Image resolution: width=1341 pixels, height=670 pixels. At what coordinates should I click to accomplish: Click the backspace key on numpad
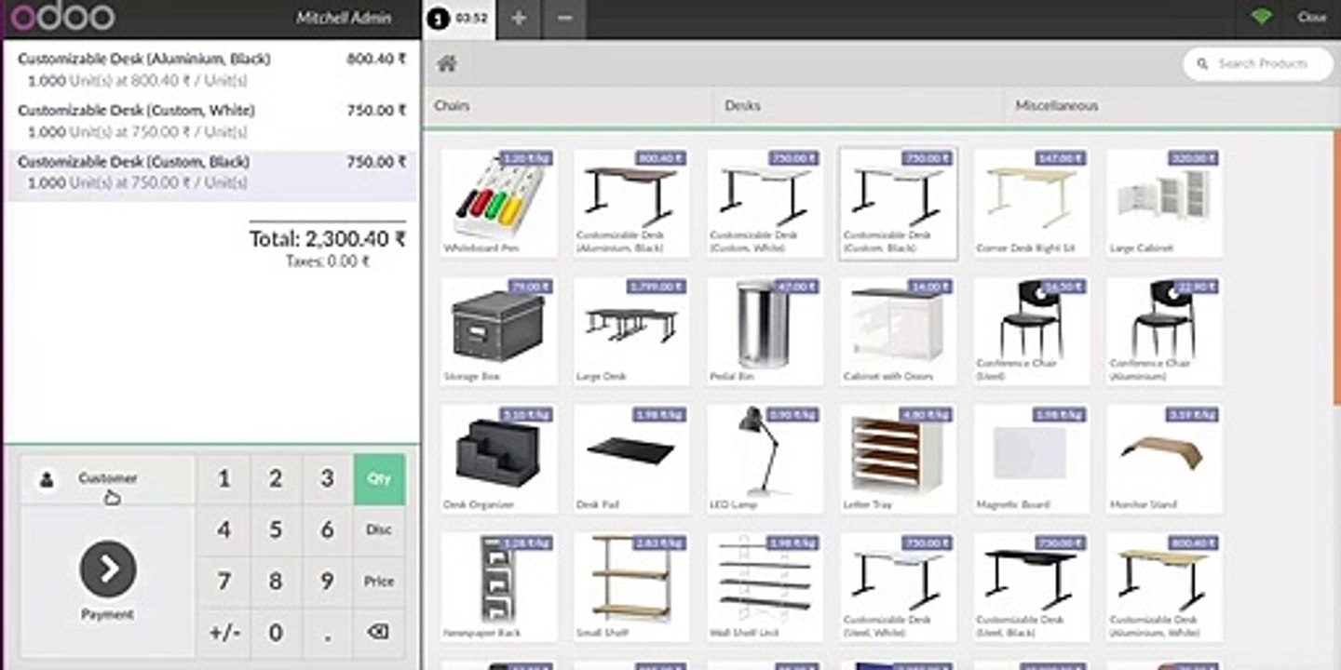pos(378,632)
